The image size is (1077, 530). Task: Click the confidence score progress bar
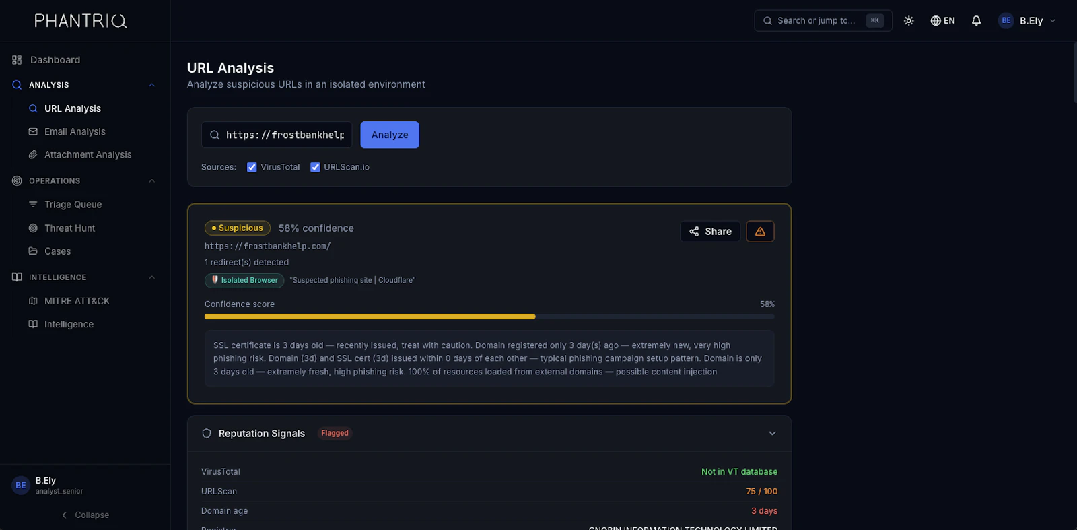489,317
